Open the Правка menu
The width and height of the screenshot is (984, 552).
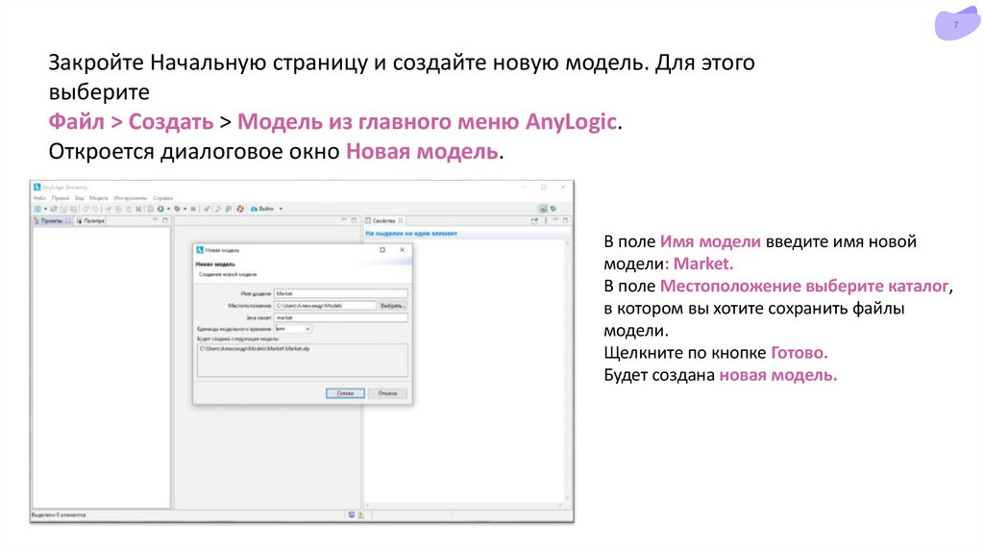pos(61,198)
